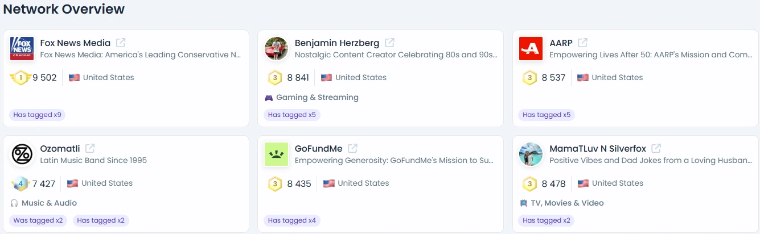
Task: Click the green GoFundMe logo
Action: pos(277,154)
